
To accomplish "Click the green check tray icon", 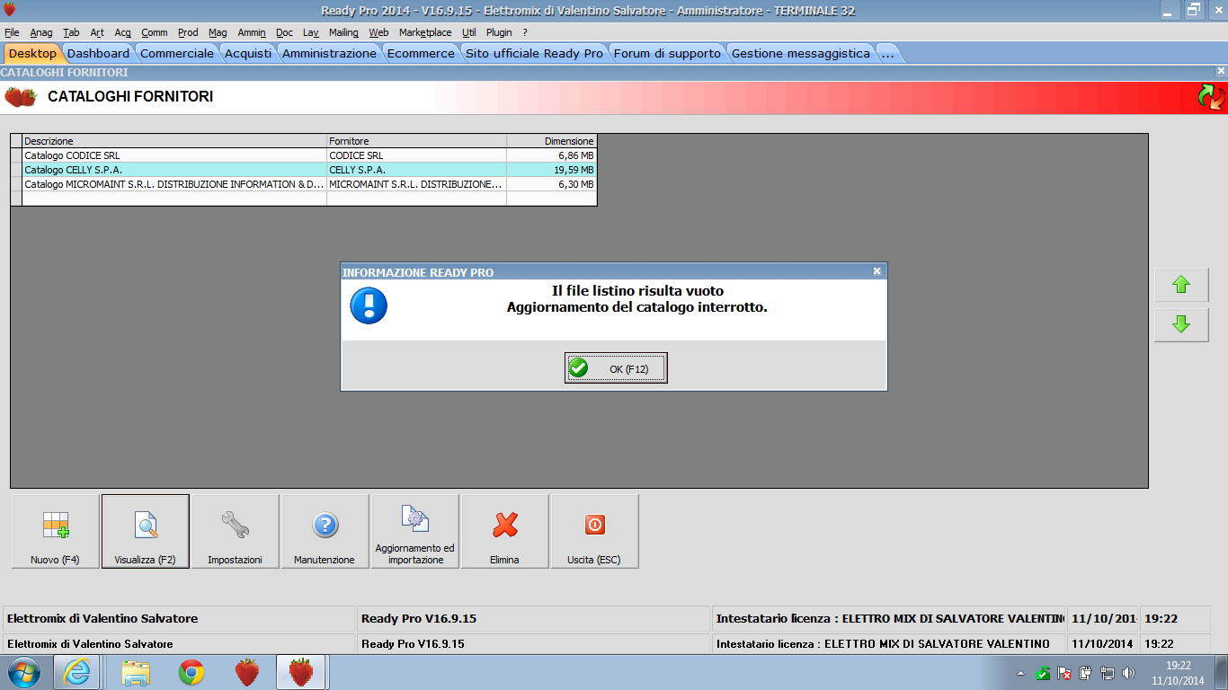I will pyautogui.click(x=1043, y=673).
